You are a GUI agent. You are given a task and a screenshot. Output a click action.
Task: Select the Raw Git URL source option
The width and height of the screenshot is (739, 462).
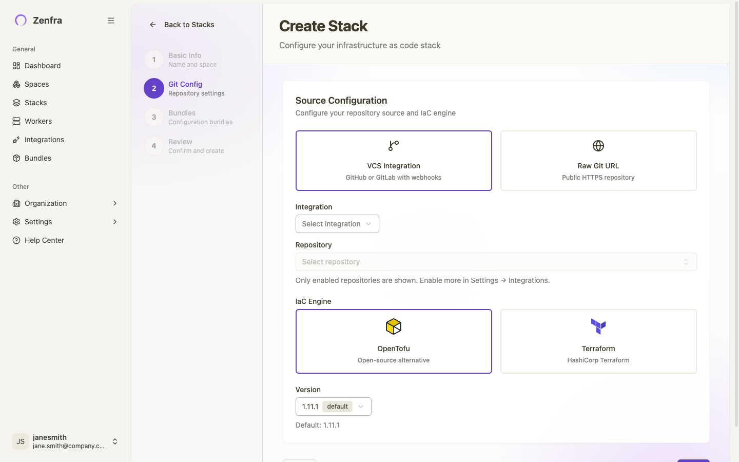tap(598, 161)
